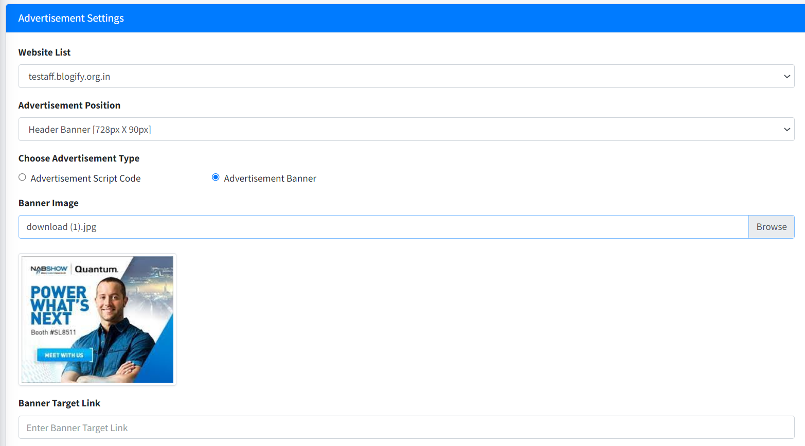Focus the Enter Banner Target Link field
The width and height of the screenshot is (805, 446).
[406, 427]
